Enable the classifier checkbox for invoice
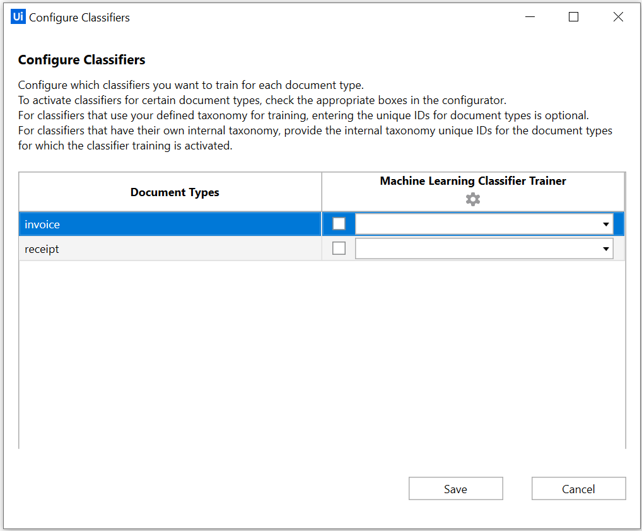 [x=339, y=223]
